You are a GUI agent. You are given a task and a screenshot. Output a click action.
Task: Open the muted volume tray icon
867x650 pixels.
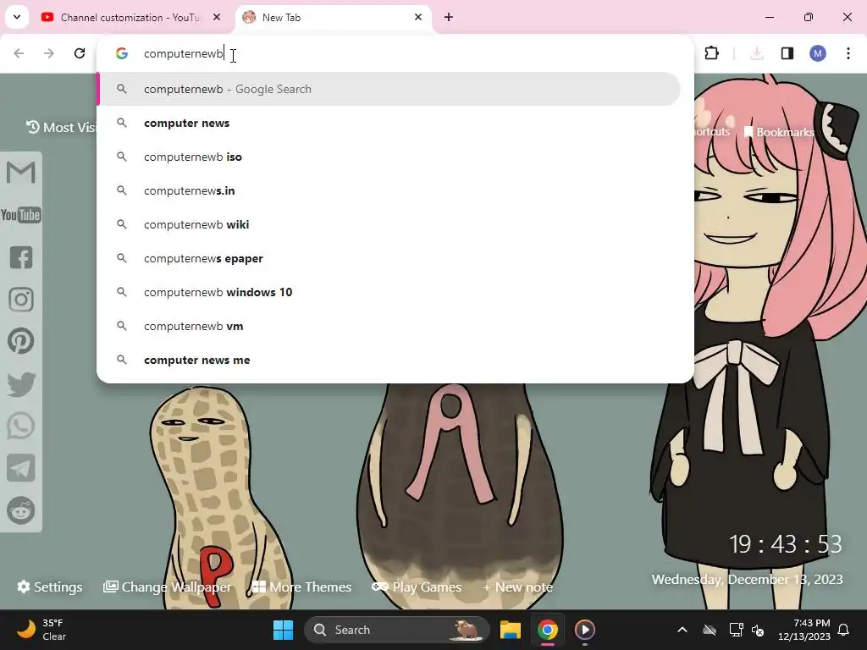[x=758, y=630]
